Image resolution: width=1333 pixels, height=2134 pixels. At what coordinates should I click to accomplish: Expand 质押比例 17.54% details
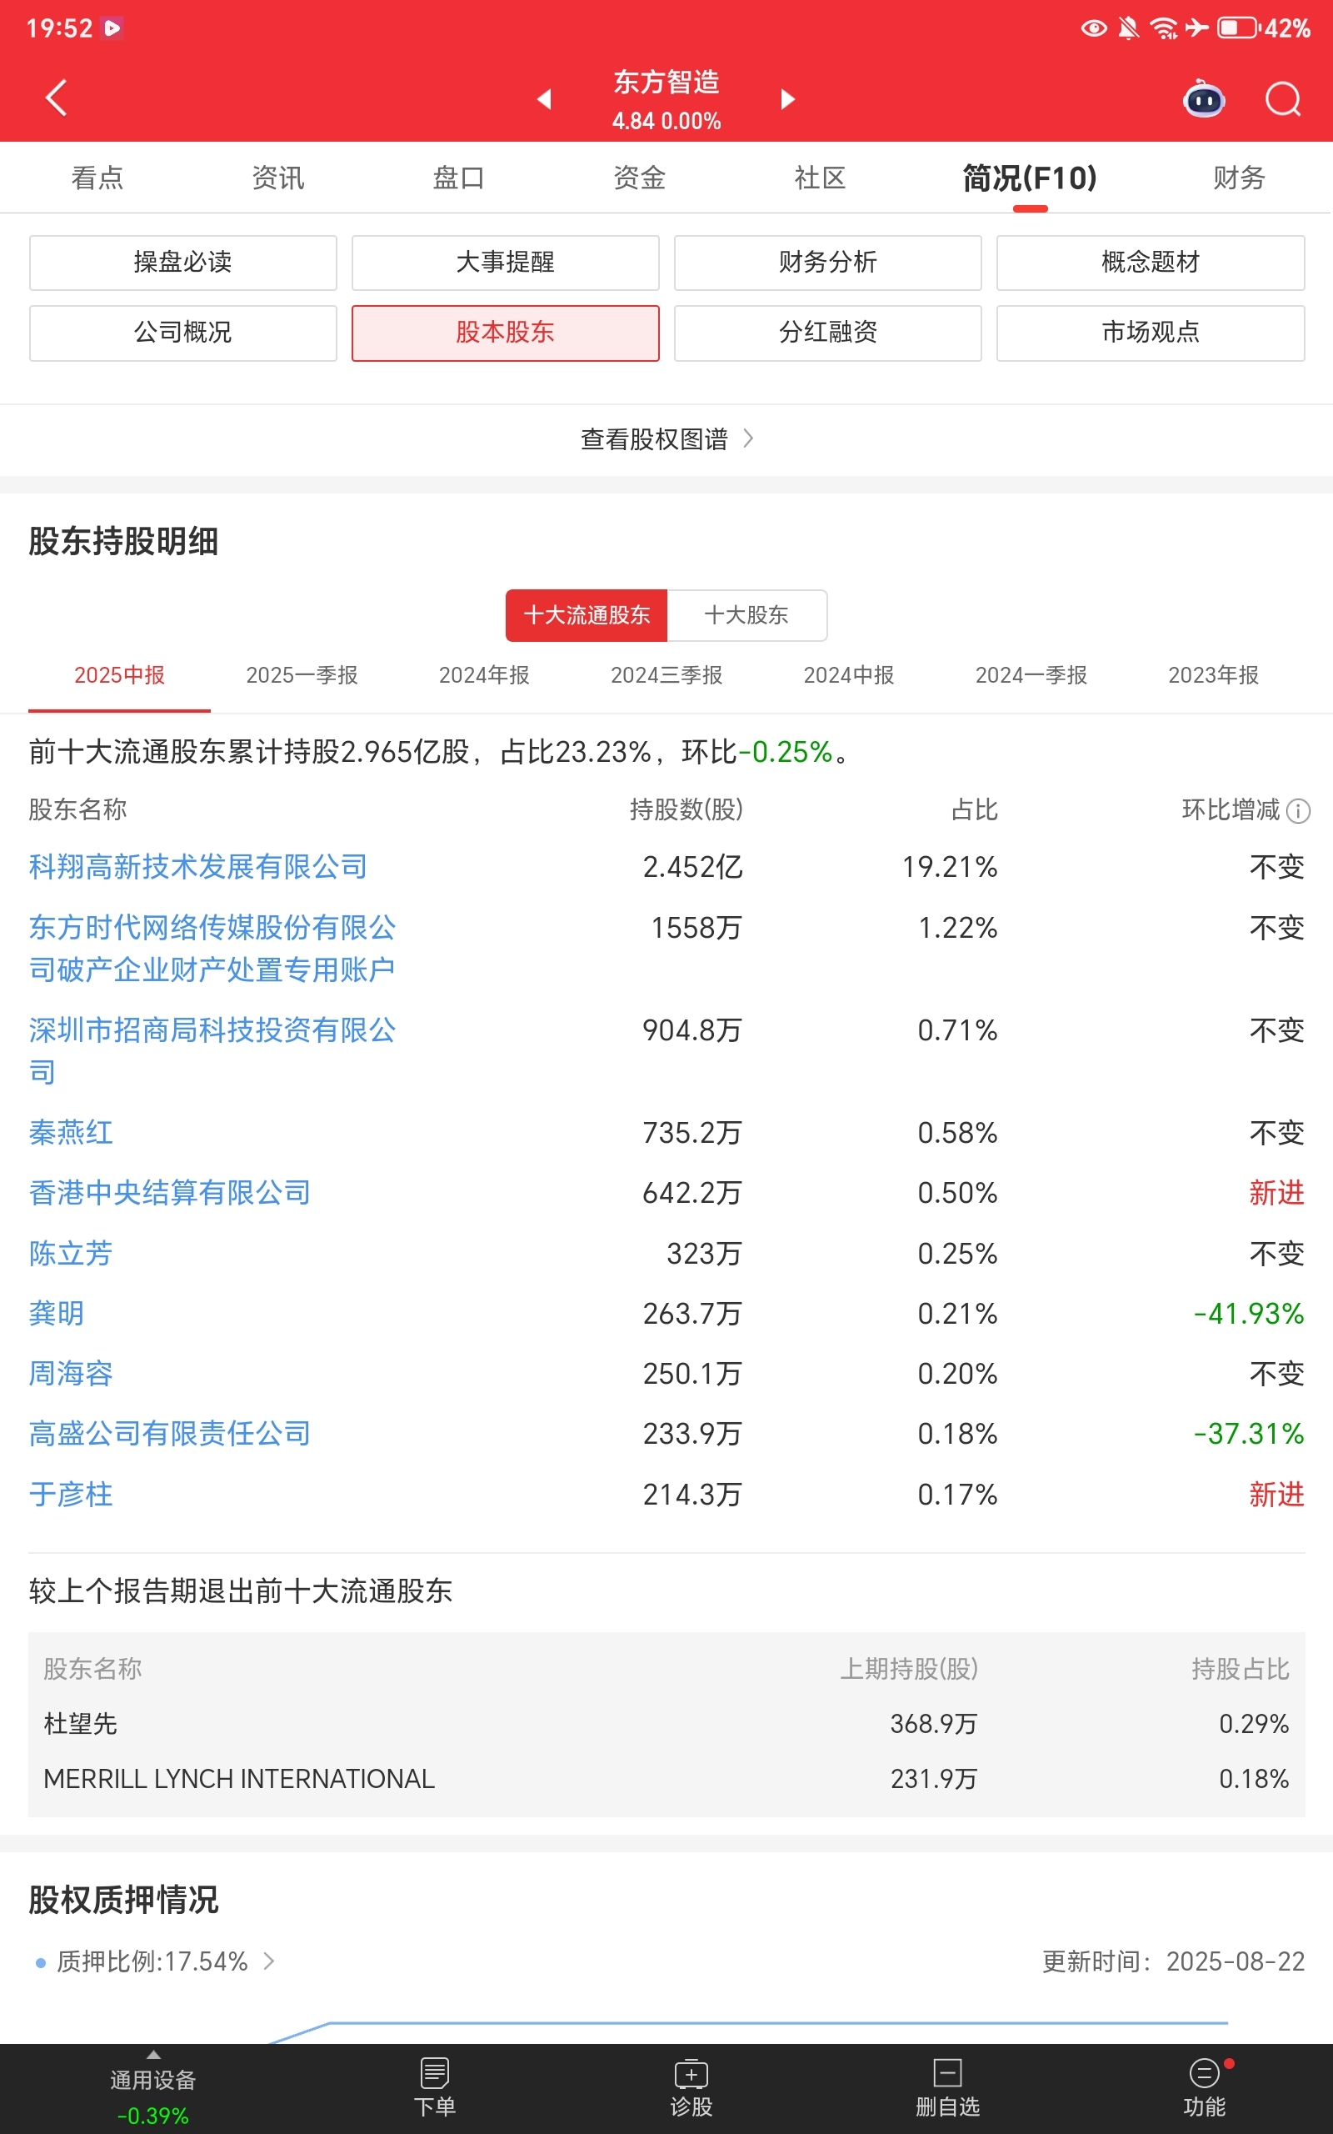[x=165, y=1961]
